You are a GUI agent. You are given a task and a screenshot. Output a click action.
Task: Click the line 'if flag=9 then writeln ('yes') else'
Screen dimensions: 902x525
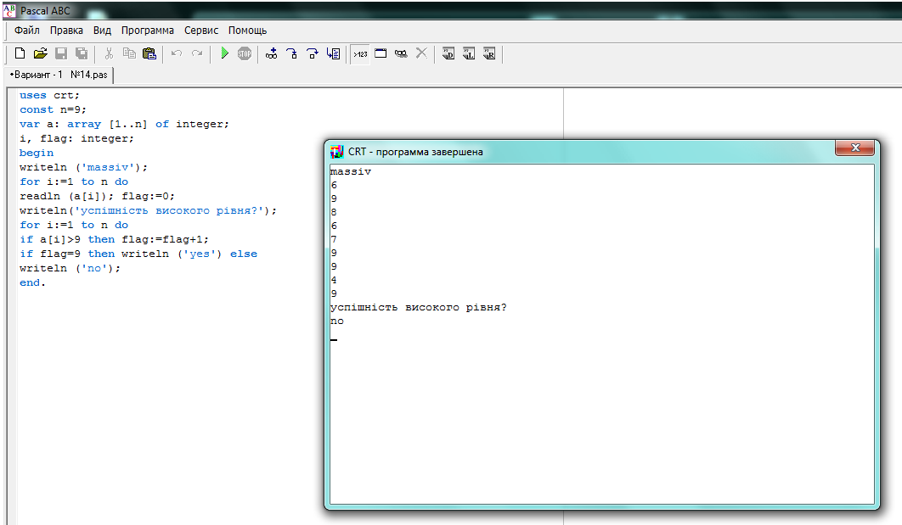click(138, 254)
